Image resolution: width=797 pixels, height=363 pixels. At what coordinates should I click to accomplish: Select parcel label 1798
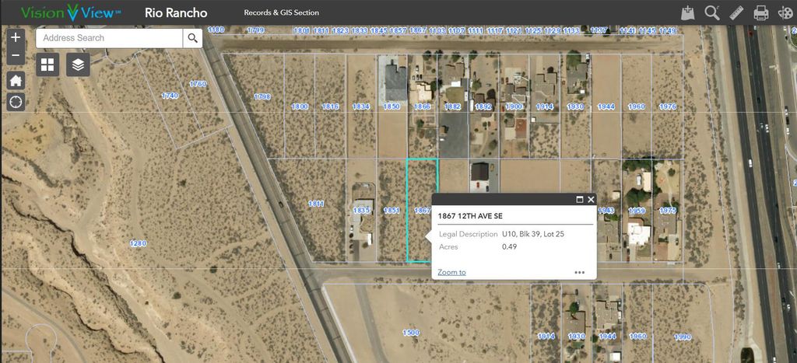click(x=262, y=96)
